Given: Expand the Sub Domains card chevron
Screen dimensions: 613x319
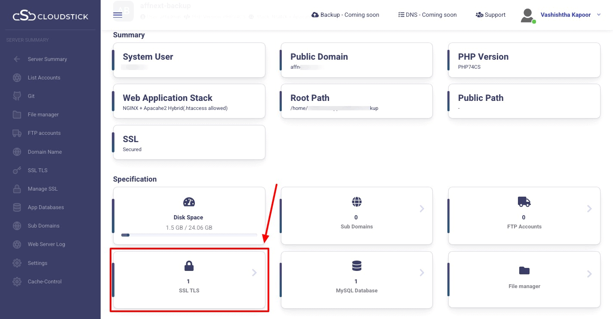Looking at the screenshot, I should [422, 209].
